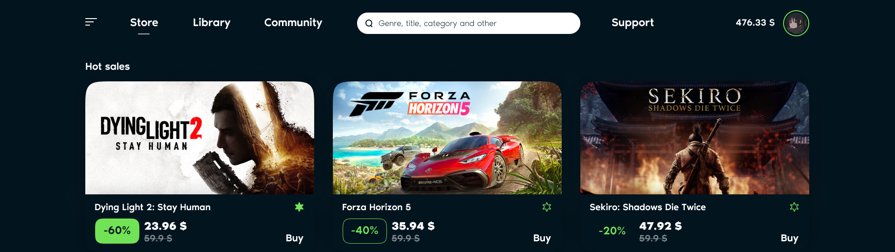Unfavorite Dying Light 2 star icon
The image size is (895, 252).
point(299,207)
